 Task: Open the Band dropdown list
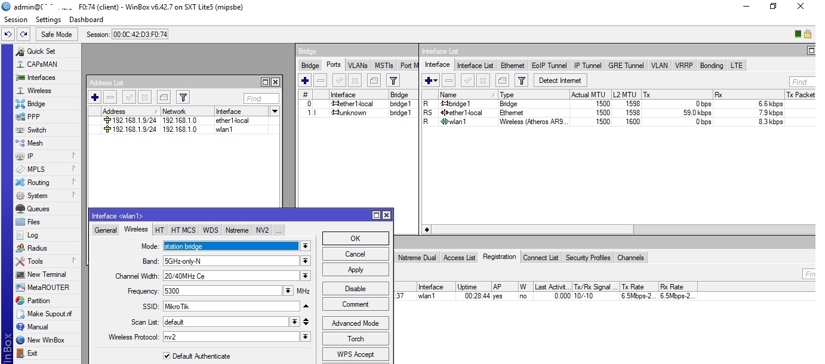point(305,261)
